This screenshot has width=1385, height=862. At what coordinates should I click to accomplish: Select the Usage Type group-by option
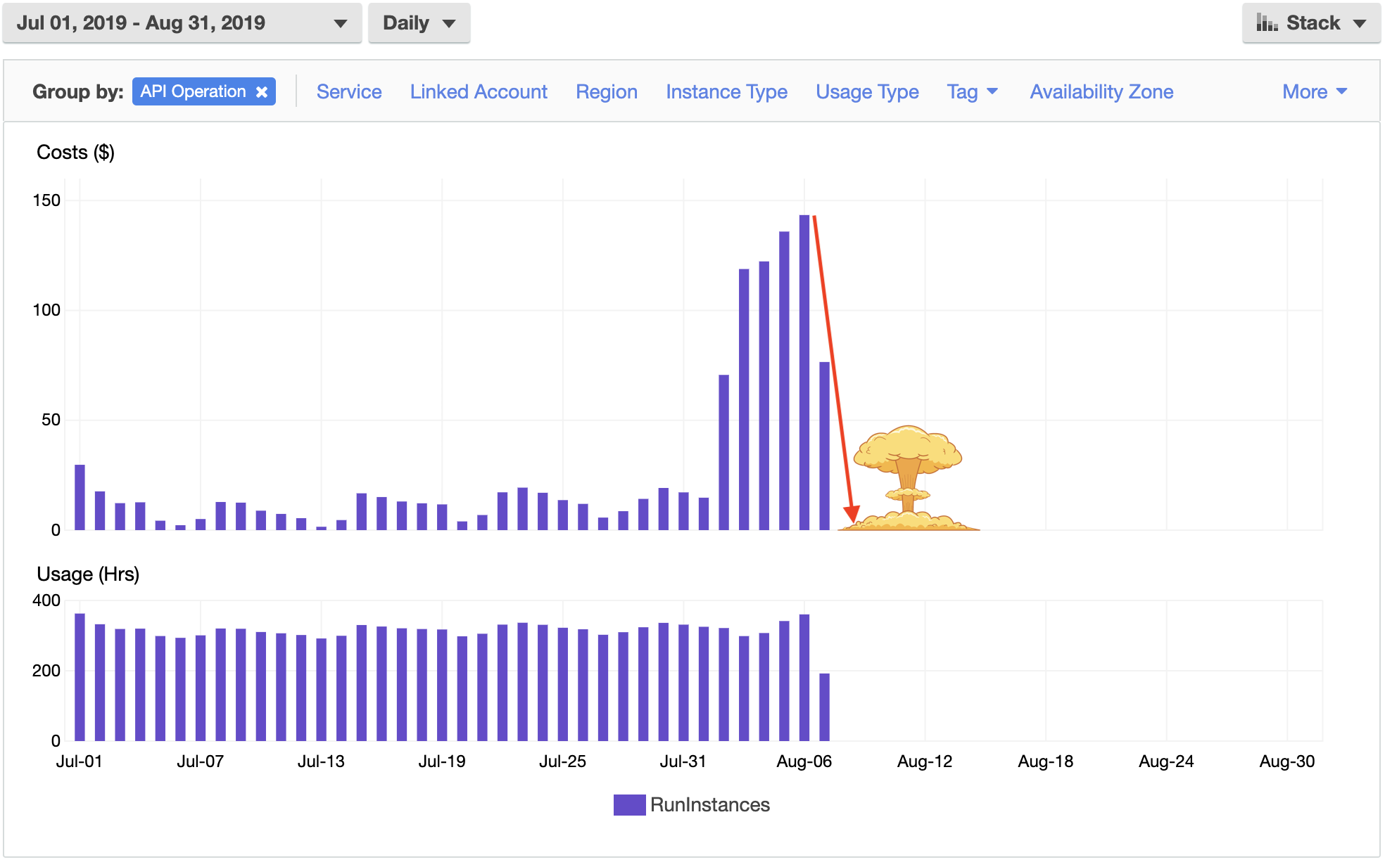[x=867, y=91]
